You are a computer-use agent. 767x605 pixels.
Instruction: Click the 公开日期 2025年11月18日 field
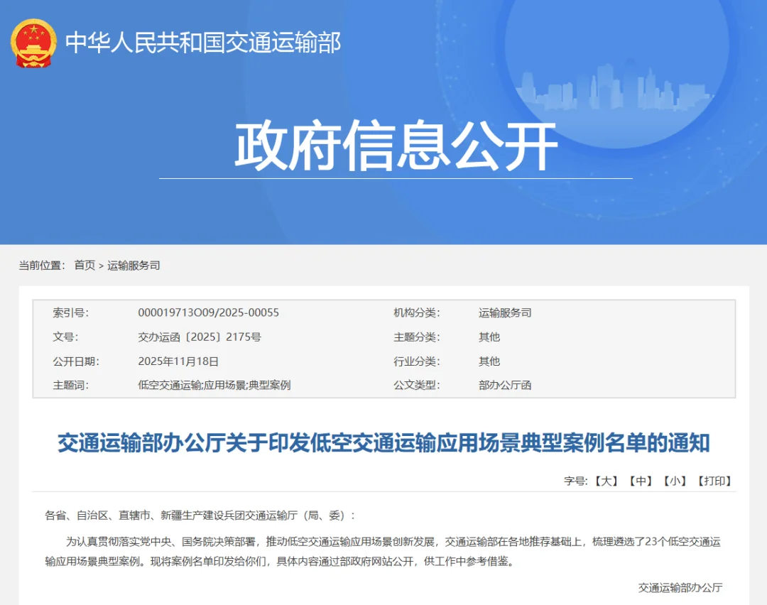click(x=180, y=361)
